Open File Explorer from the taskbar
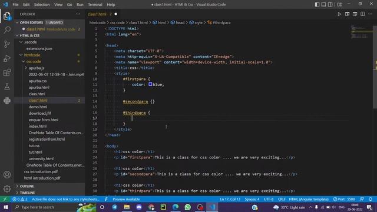 pos(127,207)
